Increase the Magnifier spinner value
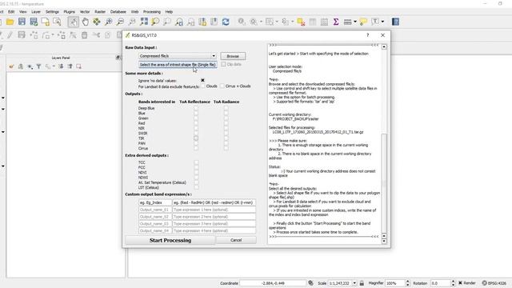512x288 pixels. click(x=407, y=282)
